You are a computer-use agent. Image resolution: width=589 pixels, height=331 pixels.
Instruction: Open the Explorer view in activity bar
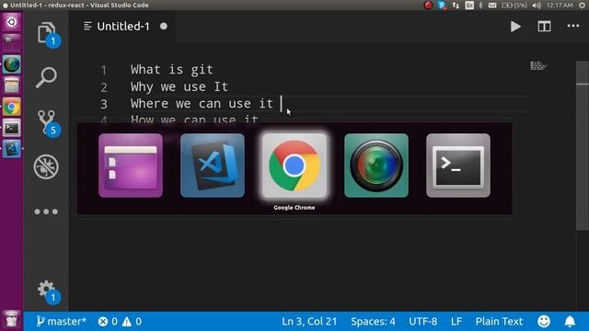pos(47,33)
